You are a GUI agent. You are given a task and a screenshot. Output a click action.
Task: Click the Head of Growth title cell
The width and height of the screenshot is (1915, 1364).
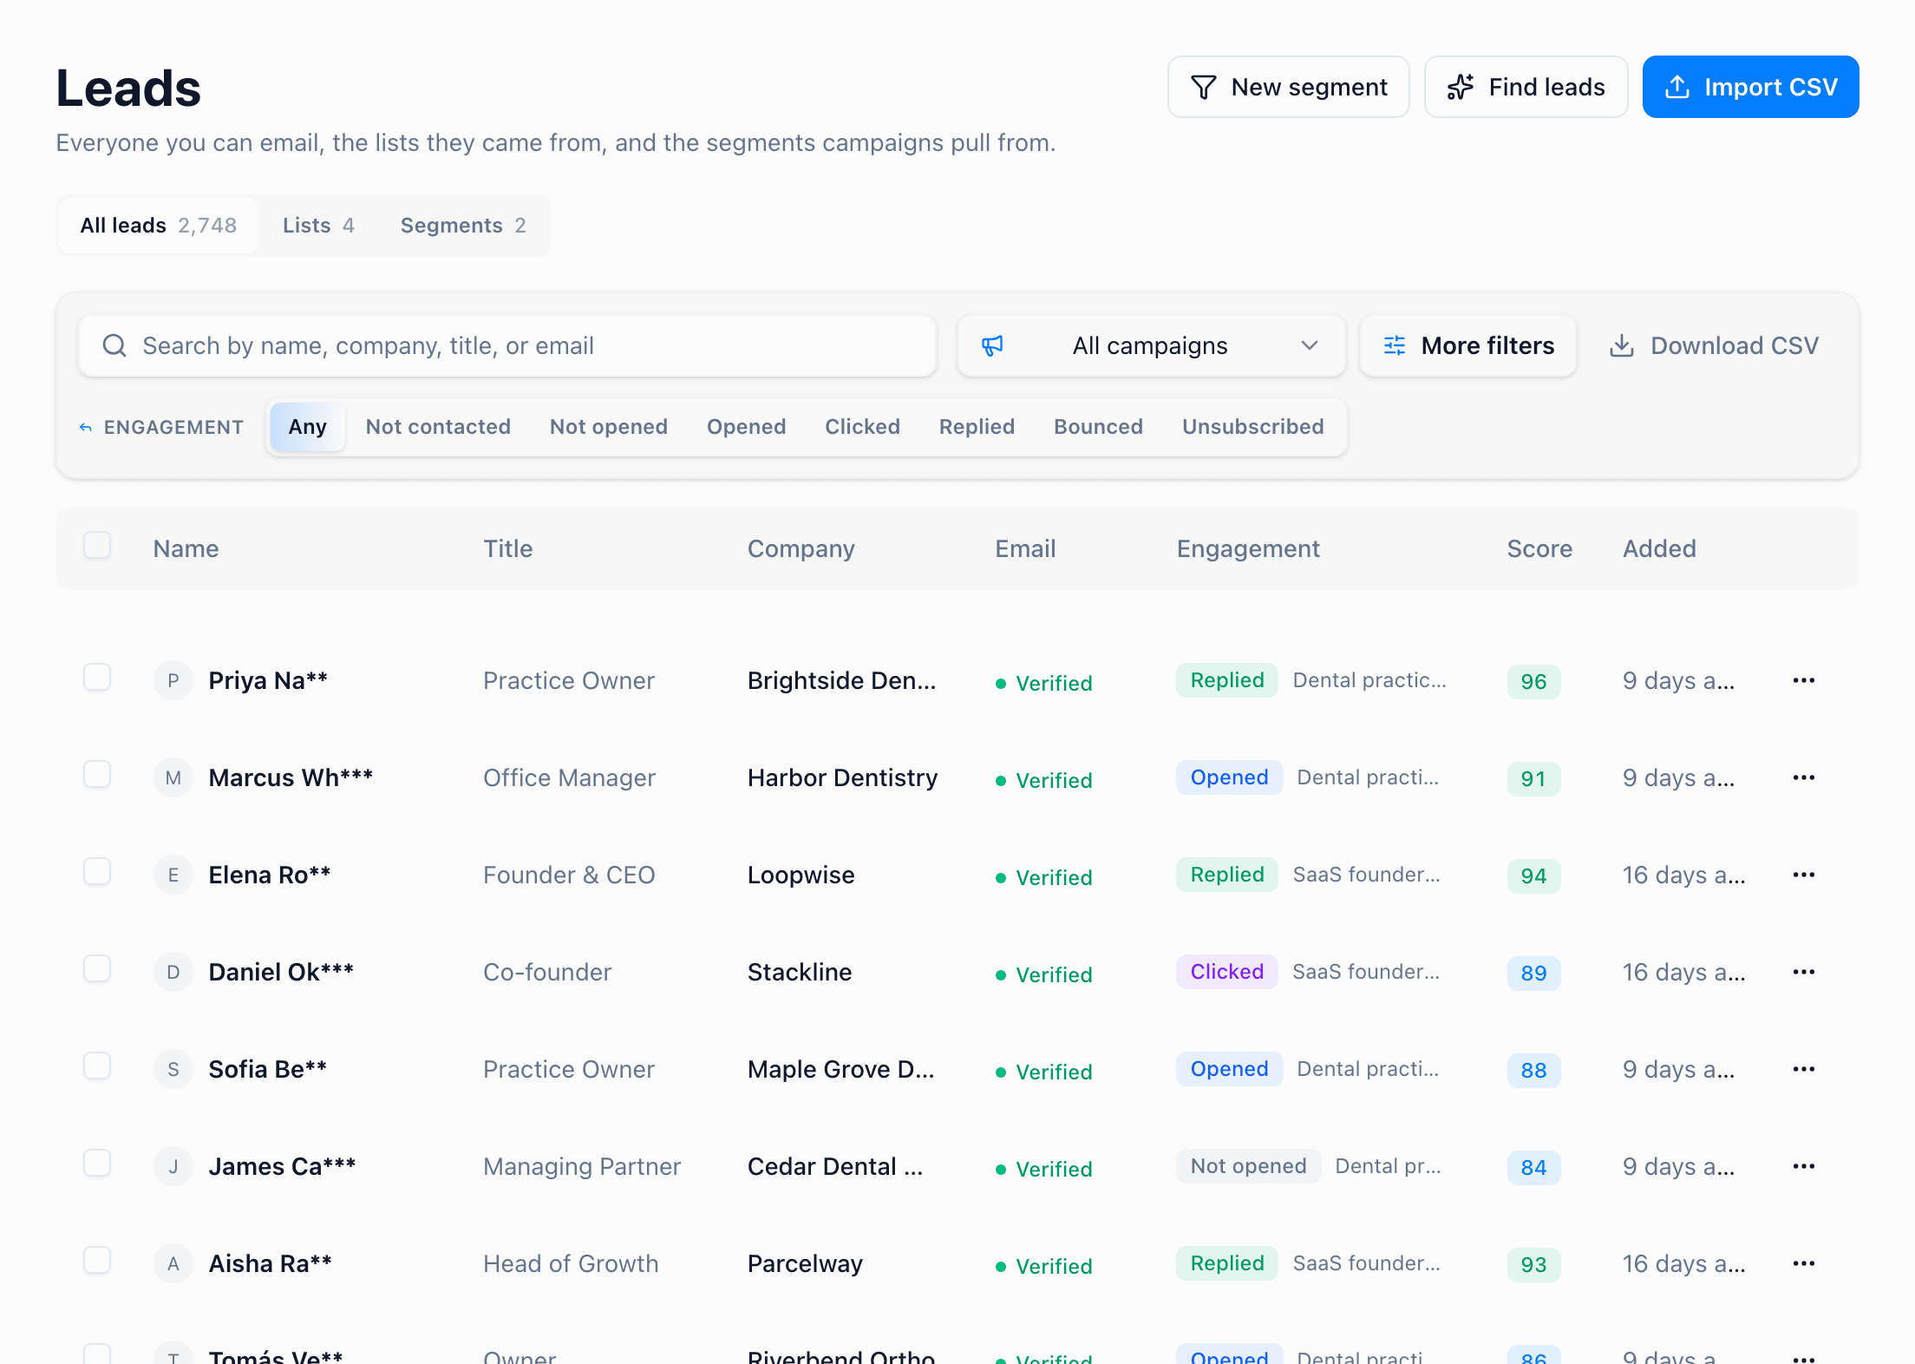pyautogui.click(x=571, y=1264)
